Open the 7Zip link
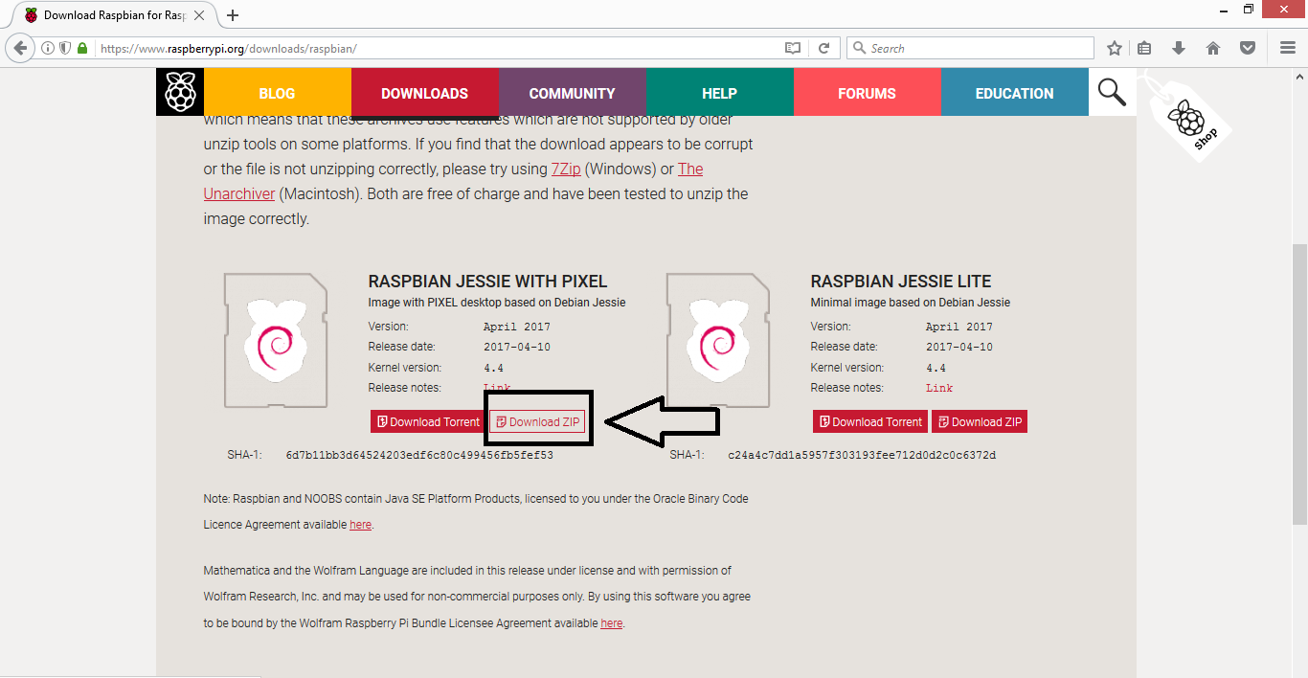Screen dimensions: 1308x678 coord(566,169)
